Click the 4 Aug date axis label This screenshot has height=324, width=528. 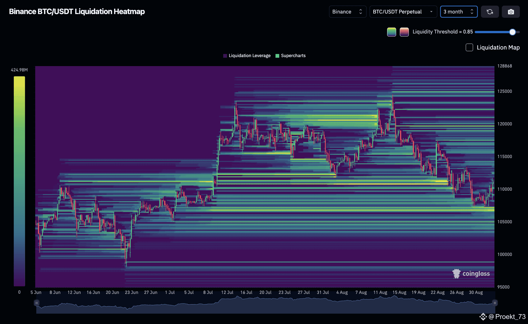(x=342, y=292)
